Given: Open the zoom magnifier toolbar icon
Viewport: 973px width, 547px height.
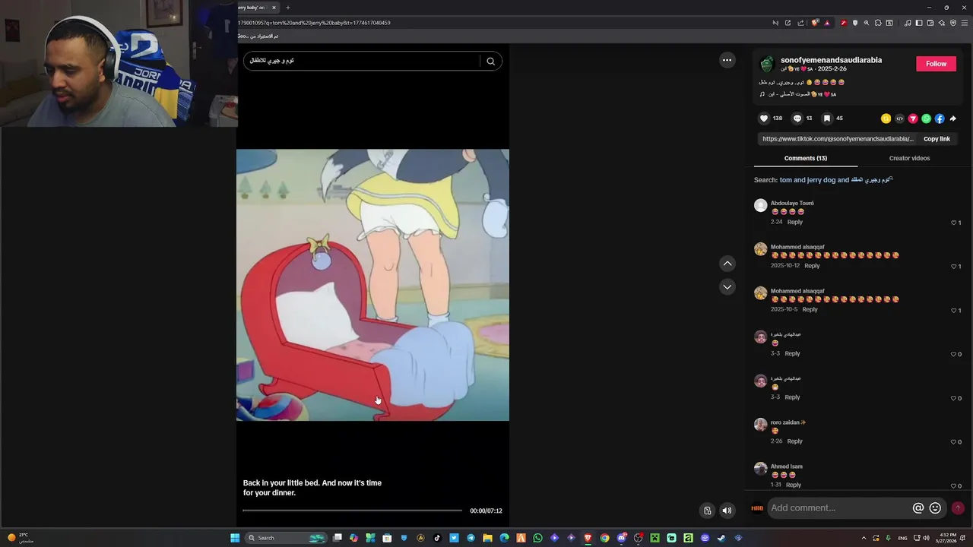Looking at the screenshot, I should coord(867,23).
